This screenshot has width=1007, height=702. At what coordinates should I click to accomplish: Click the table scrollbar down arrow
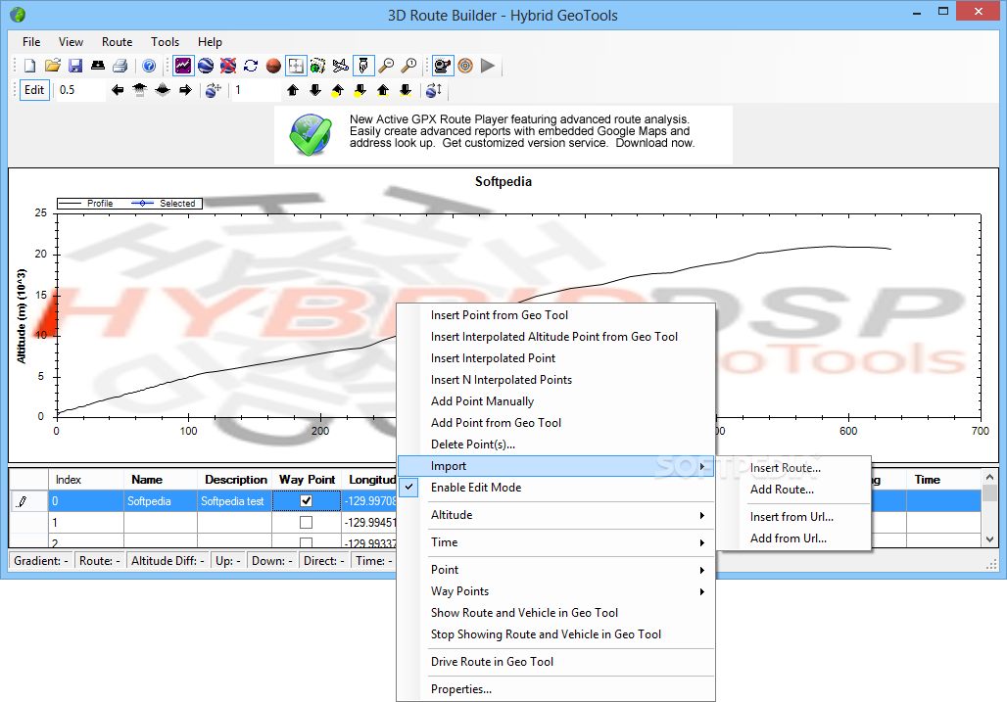coord(989,539)
